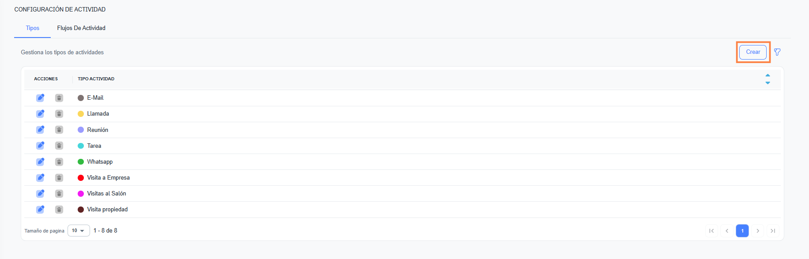809x259 pixels.
Task: Jump to the last page
Action: (773, 231)
